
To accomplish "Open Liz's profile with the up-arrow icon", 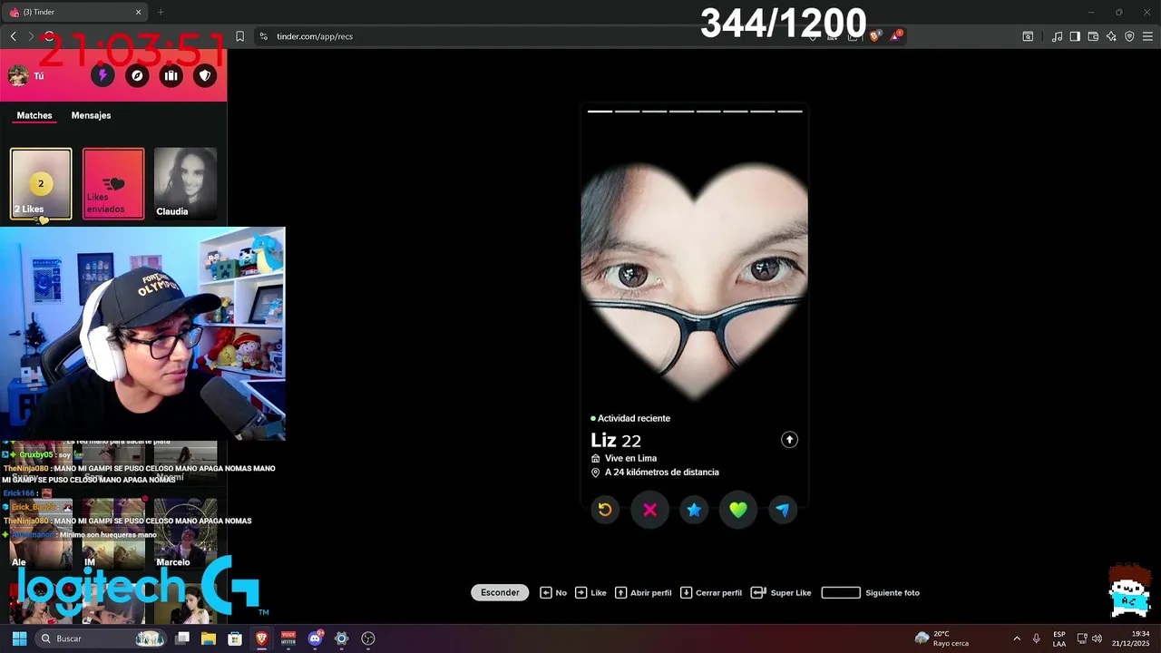I will 789,440.
